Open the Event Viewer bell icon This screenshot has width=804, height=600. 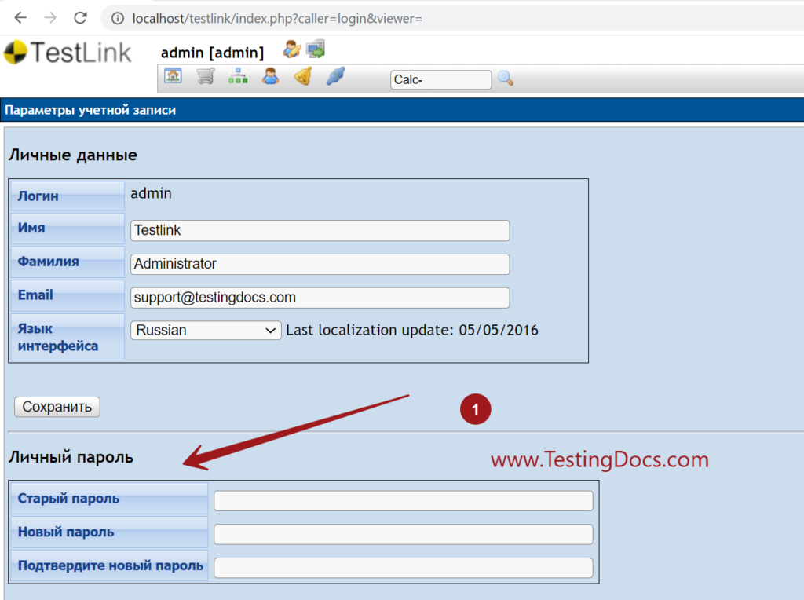302,76
